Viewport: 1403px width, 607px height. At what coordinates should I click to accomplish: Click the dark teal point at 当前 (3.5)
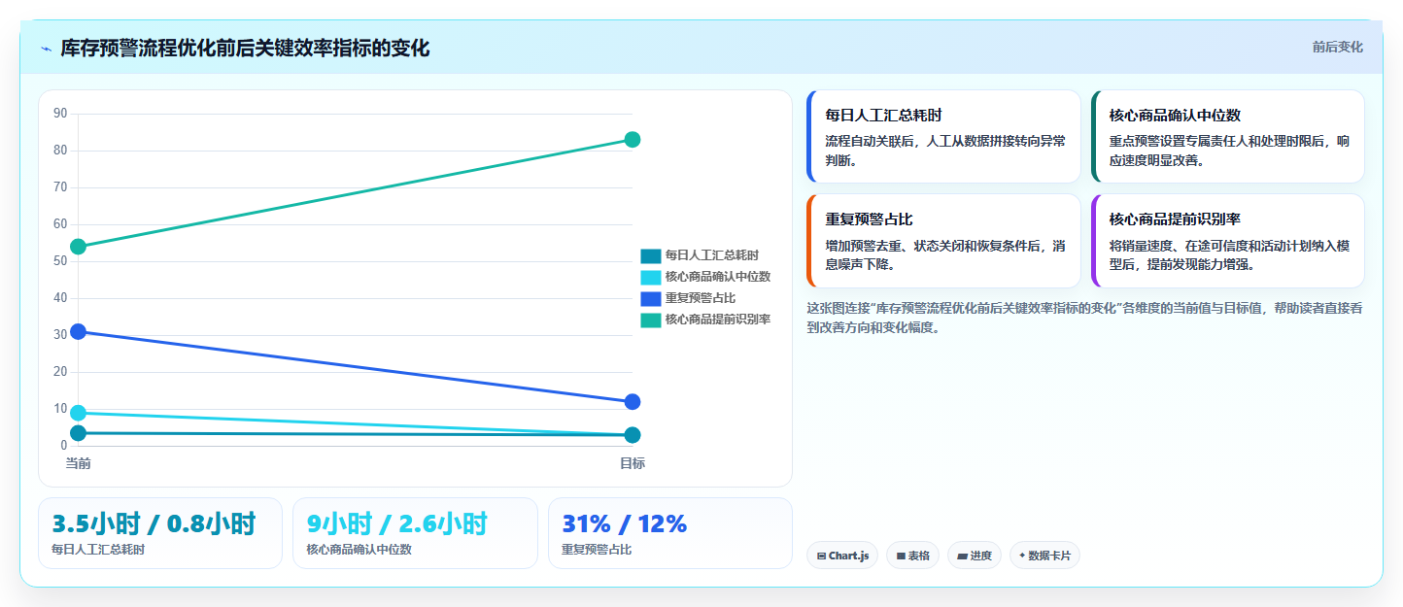[79, 433]
